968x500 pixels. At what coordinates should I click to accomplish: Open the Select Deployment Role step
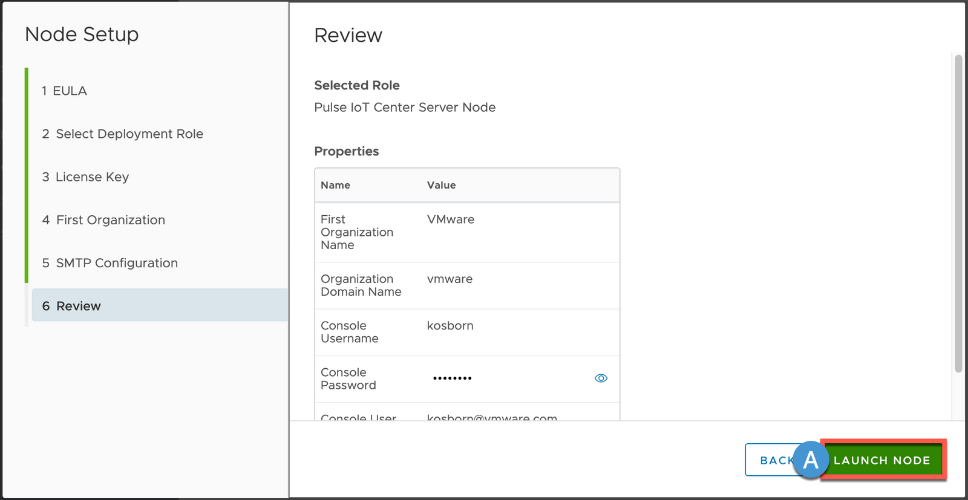123,134
